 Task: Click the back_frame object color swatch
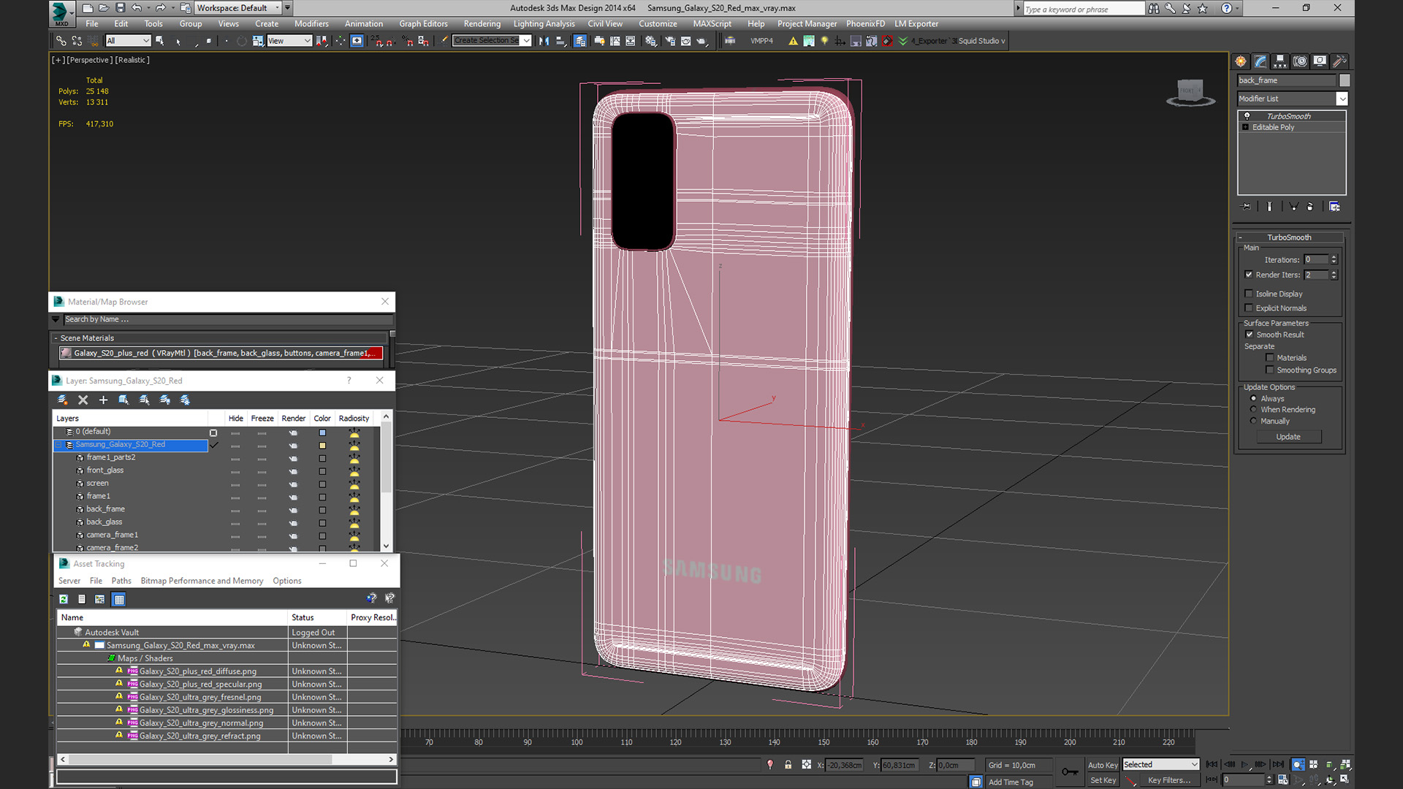tap(1345, 80)
